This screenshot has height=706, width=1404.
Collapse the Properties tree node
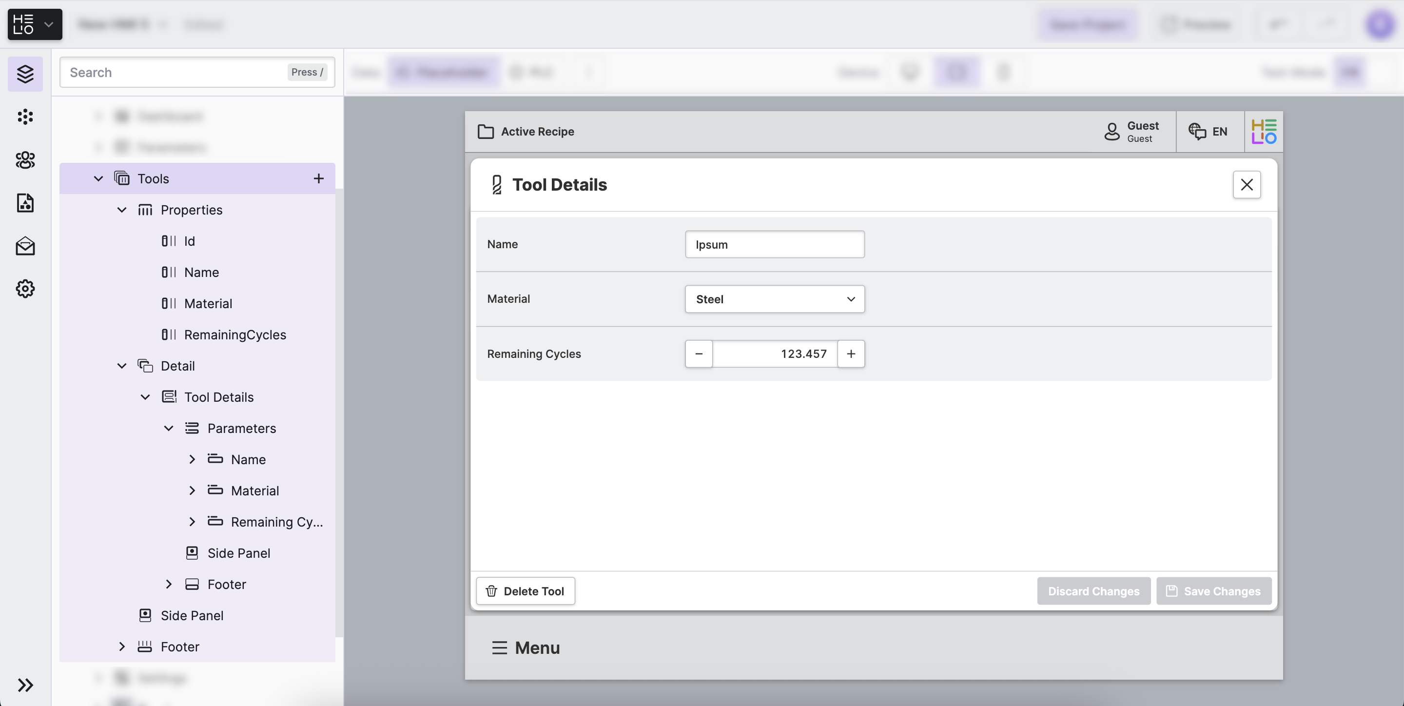click(122, 210)
